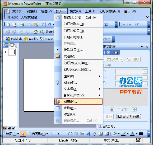Click the bulleted list icon
The width and height of the screenshot is (153, 145).
[x=129, y=25]
